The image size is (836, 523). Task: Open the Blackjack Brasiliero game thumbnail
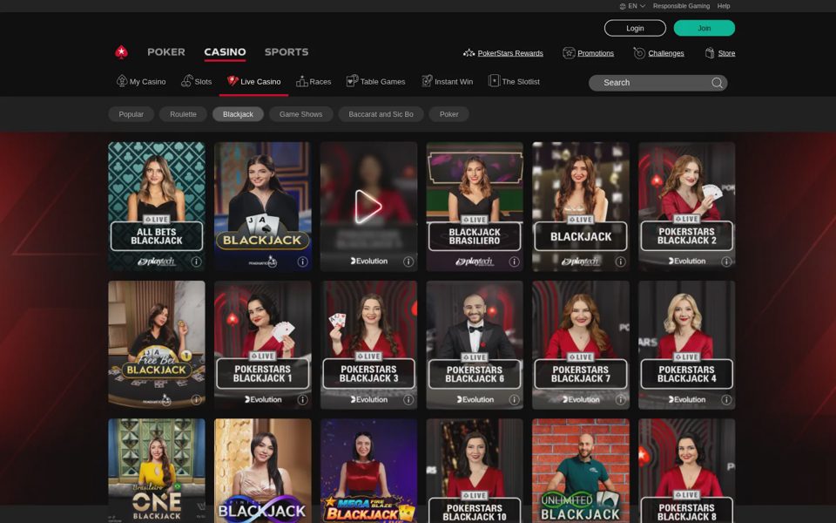[x=475, y=207]
